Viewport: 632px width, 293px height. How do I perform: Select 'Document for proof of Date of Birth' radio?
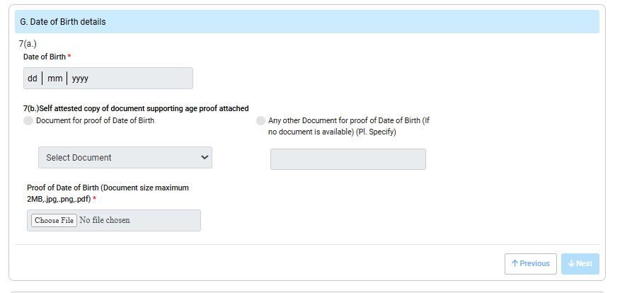(28, 121)
